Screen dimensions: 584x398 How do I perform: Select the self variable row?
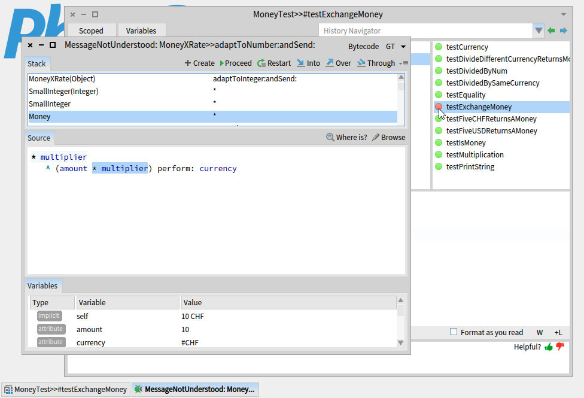tap(212, 316)
